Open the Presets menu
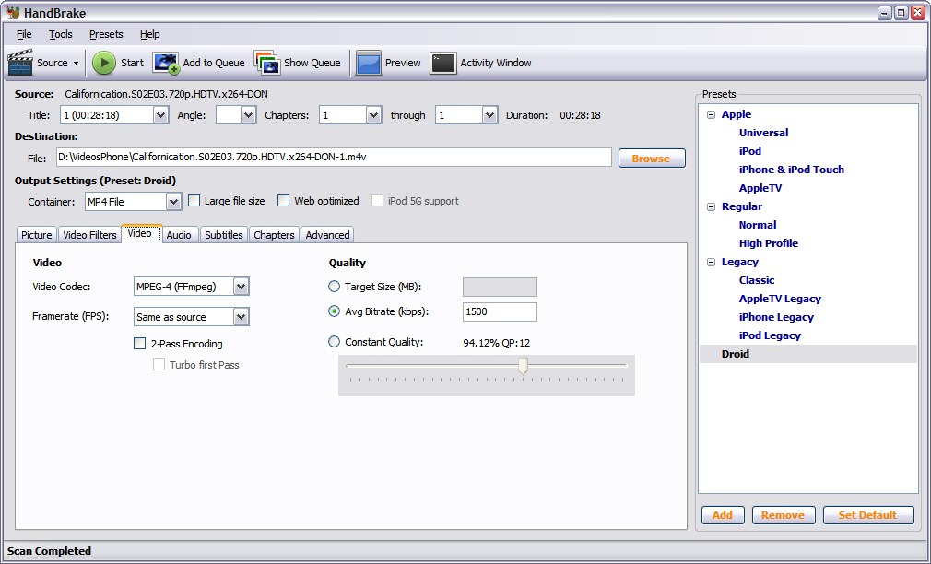 tap(106, 34)
